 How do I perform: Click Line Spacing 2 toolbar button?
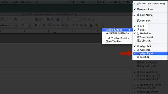(x=67, y=25)
